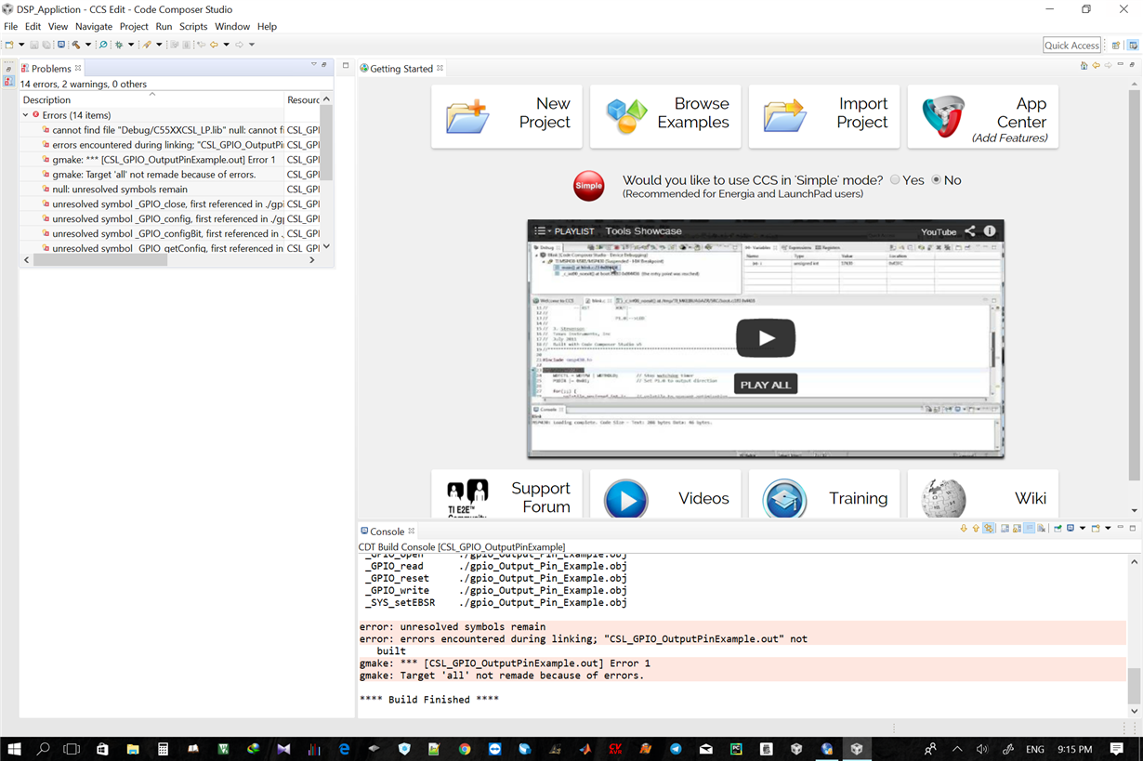Open taskbar Action Center notifications
This screenshot has height=761, width=1143.
(1117, 749)
